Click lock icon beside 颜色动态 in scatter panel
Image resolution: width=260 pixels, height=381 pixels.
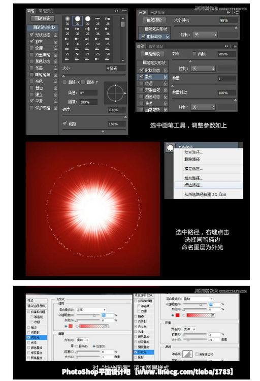166,97
